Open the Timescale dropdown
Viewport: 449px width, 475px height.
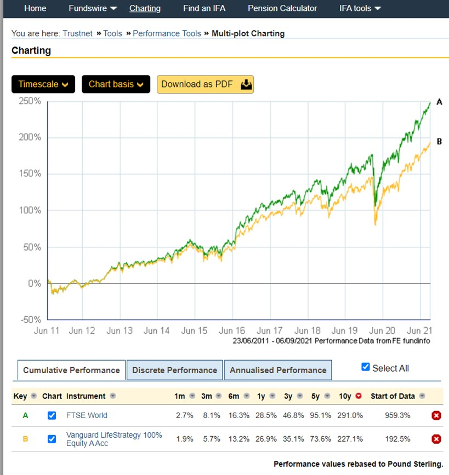[x=43, y=84]
